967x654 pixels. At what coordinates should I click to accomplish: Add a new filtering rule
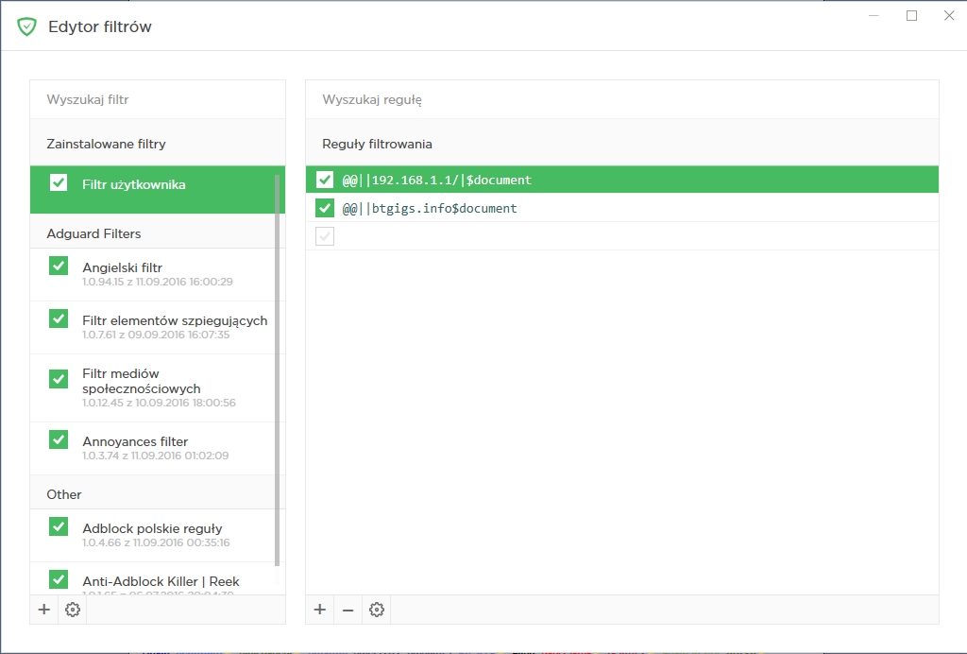tap(319, 610)
